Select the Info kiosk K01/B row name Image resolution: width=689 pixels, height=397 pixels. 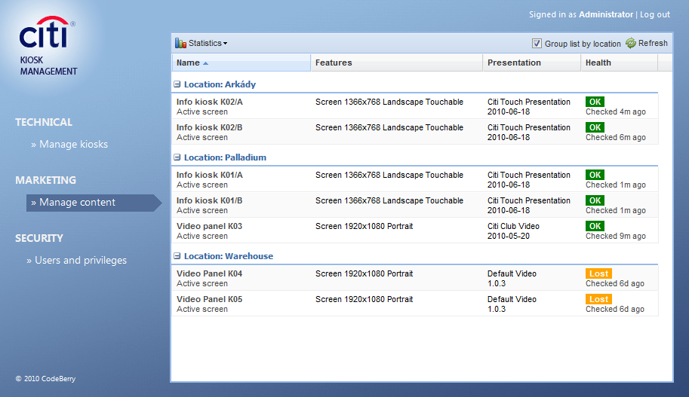point(210,200)
